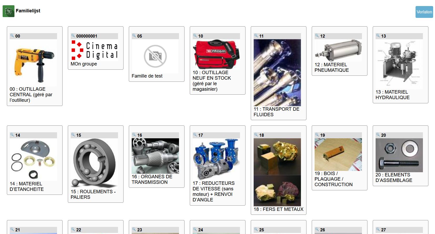Click the no-photo placeholder of Famille de test

pyautogui.click(x=155, y=56)
